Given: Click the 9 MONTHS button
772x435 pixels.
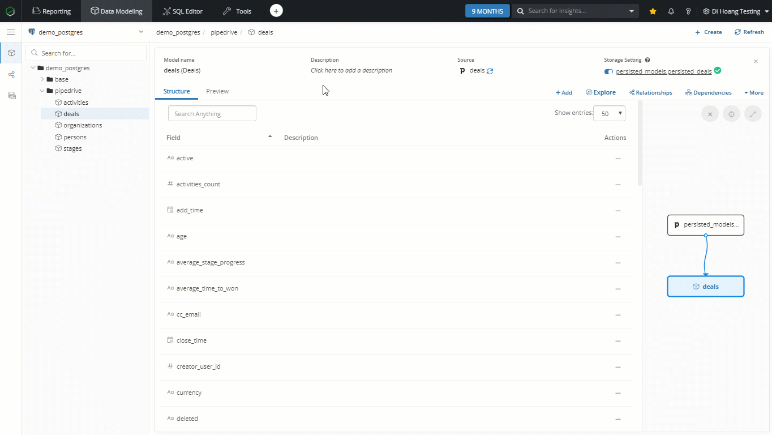Looking at the screenshot, I should [487, 11].
